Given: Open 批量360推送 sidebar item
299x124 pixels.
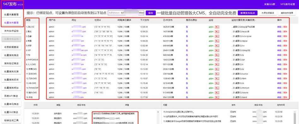Looking at the screenshot, I should [x=11, y=112].
